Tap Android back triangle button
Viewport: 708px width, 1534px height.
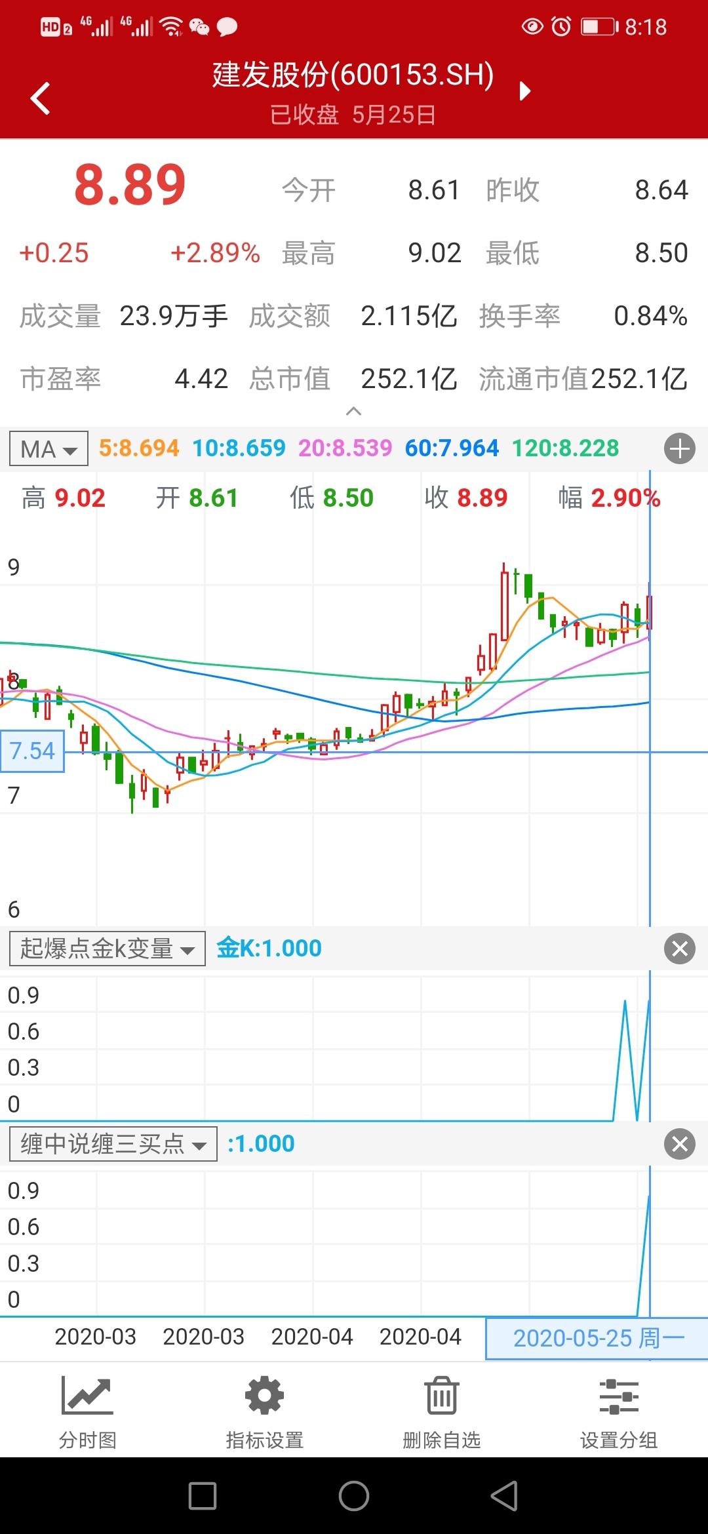504,1496
